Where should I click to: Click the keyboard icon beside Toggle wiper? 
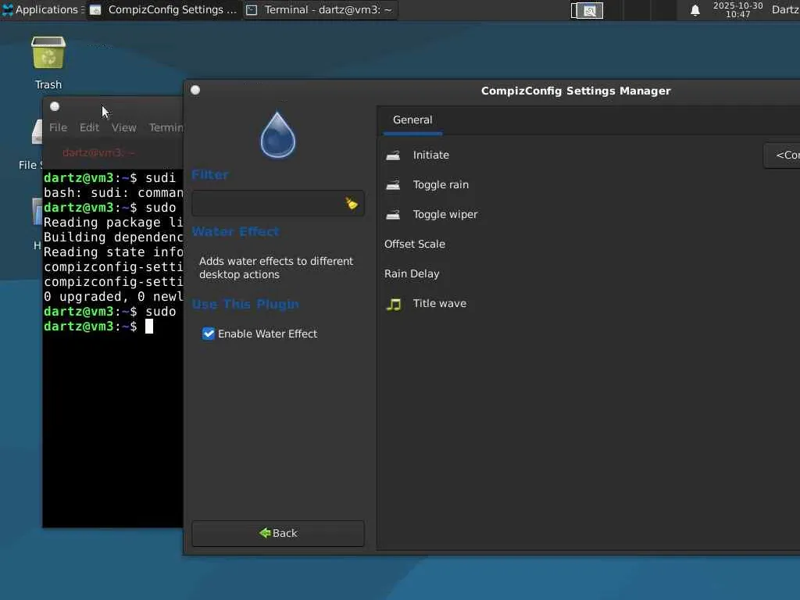click(x=393, y=214)
